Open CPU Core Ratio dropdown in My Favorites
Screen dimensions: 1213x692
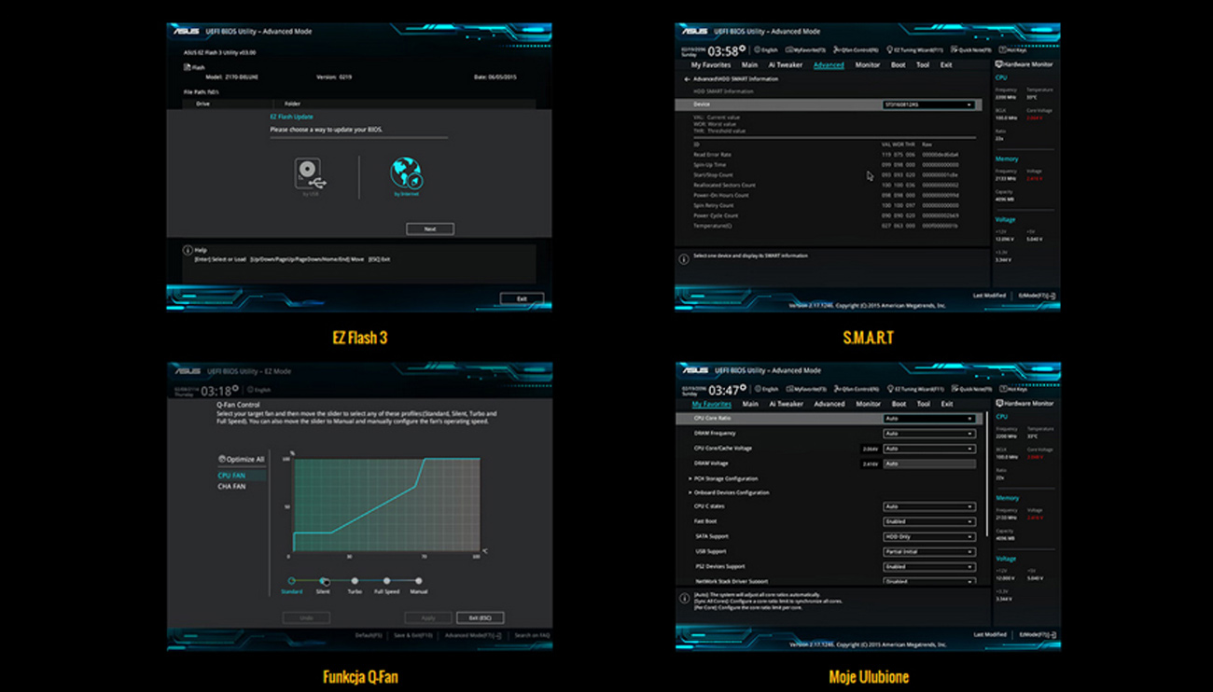coord(928,419)
